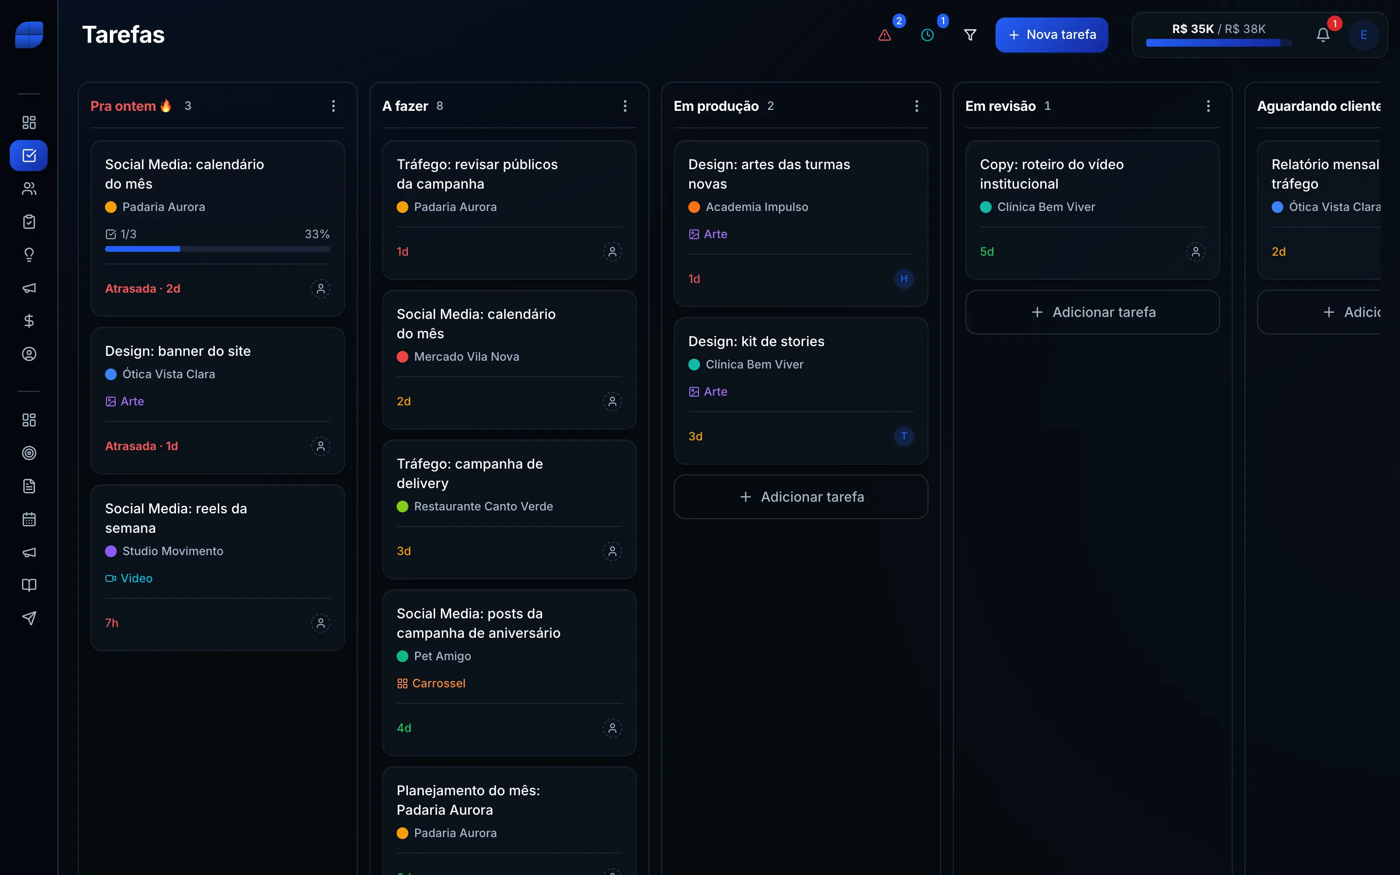
Task: Open the dollar finance sidebar icon
Action: 29,321
